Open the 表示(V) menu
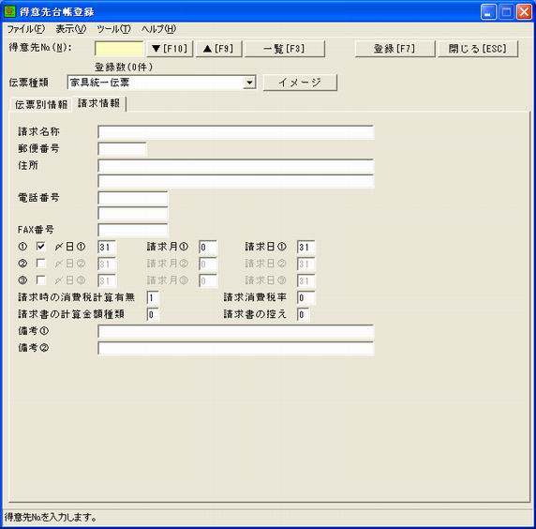This screenshot has width=536, height=529. (71, 29)
